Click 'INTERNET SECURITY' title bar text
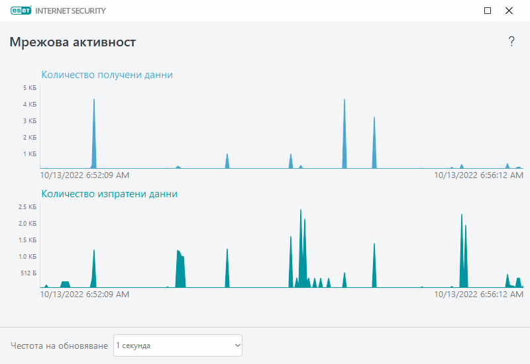The width and height of the screenshot is (530, 364). click(70, 11)
